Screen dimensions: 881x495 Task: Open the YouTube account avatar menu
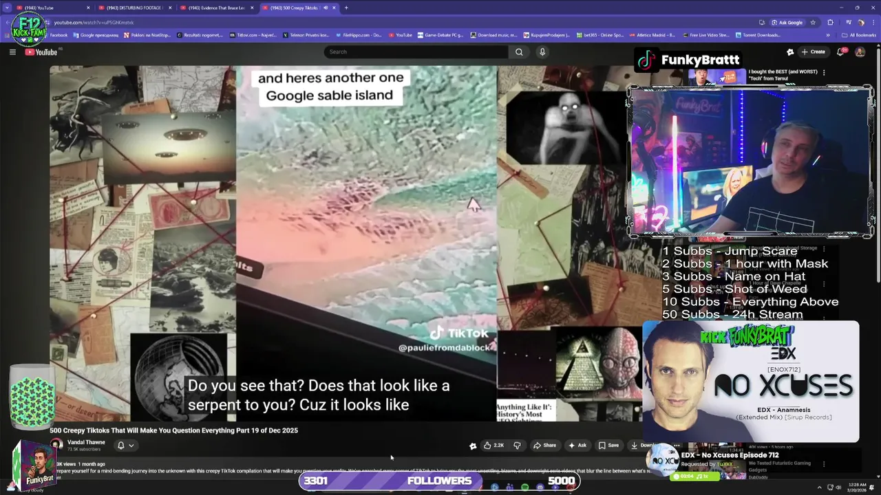[860, 52]
